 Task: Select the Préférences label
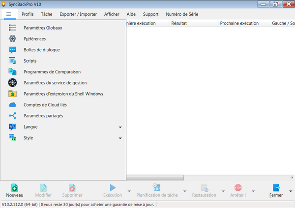click(x=34, y=39)
